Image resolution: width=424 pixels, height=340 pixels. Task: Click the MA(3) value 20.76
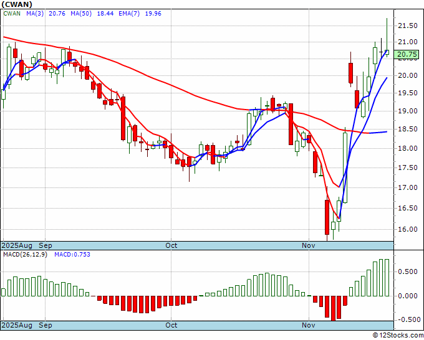pyautogui.click(x=57, y=13)
